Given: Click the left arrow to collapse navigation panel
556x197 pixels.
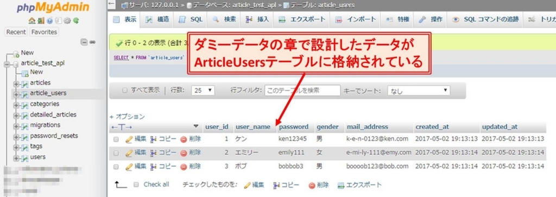Looking at the screenshot, I should coord(112,4).
